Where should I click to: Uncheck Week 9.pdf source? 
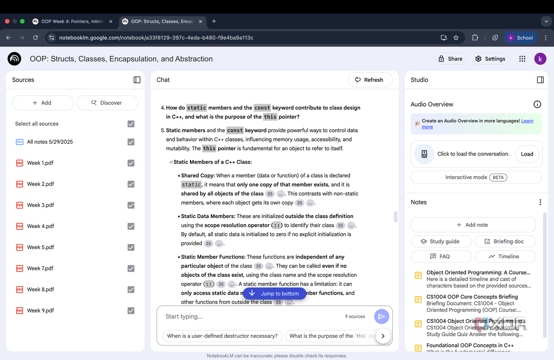(x=131, y=311)
